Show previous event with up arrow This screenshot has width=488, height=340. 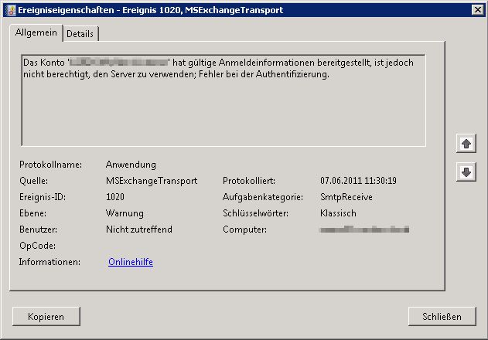[466, 144]
